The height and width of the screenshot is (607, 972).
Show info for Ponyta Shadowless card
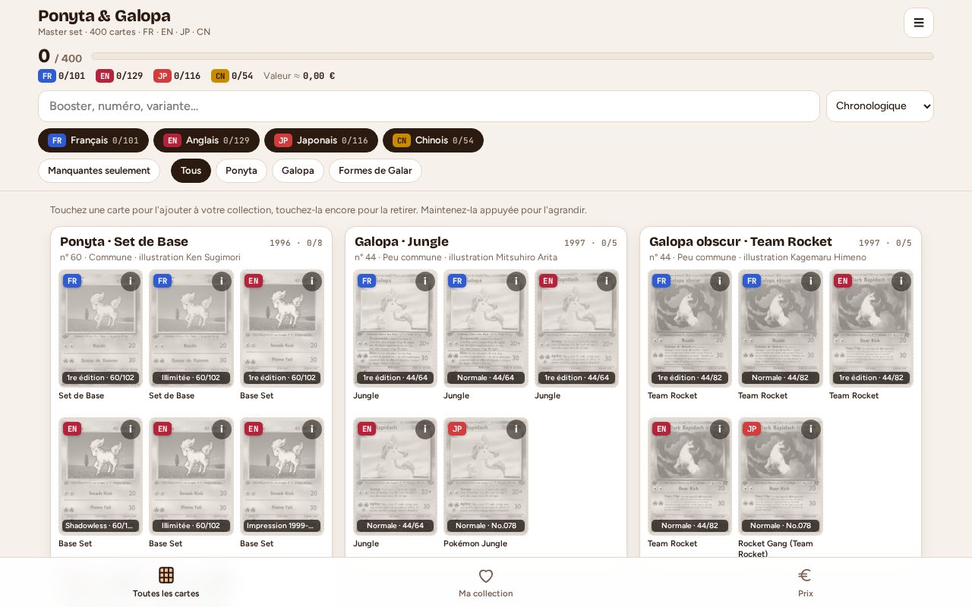[x=131, y=429]
